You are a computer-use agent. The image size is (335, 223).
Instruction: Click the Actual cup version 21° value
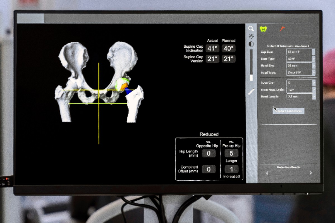(212, 59)
